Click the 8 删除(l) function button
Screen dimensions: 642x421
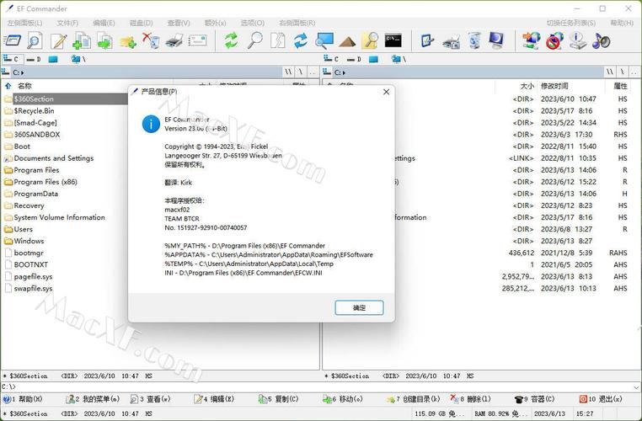(470, 399)
